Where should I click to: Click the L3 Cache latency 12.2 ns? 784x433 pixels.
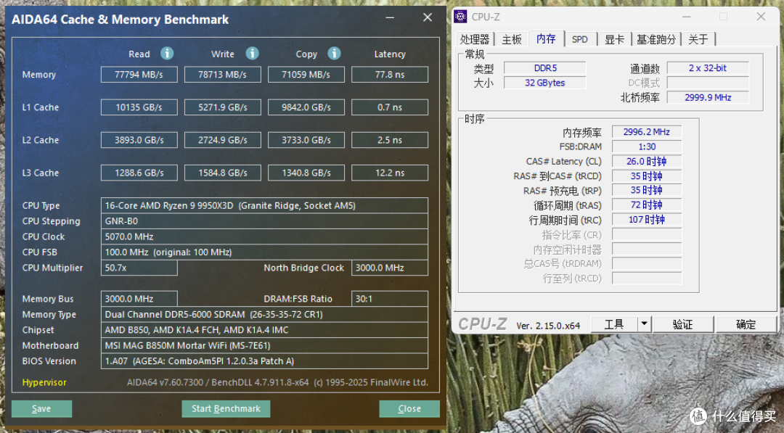pos(390,173)
